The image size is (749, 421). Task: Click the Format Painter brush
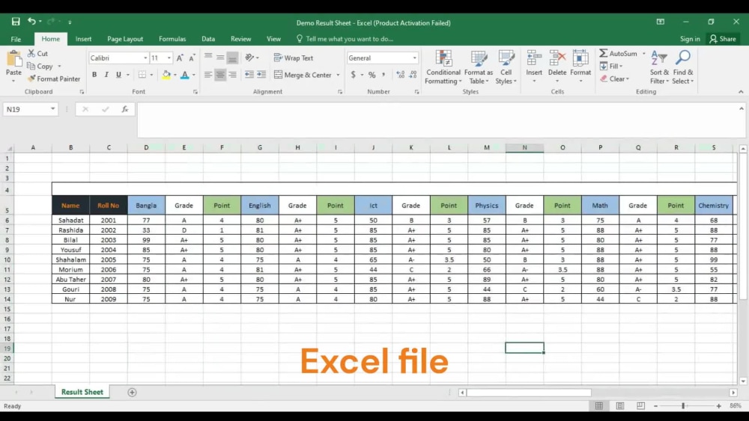(x=31, y=79)
